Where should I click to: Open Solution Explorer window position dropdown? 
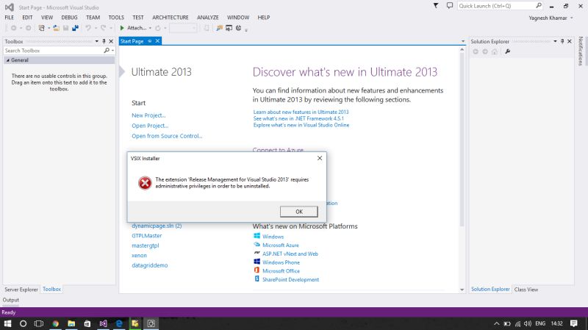pos(555,41)
